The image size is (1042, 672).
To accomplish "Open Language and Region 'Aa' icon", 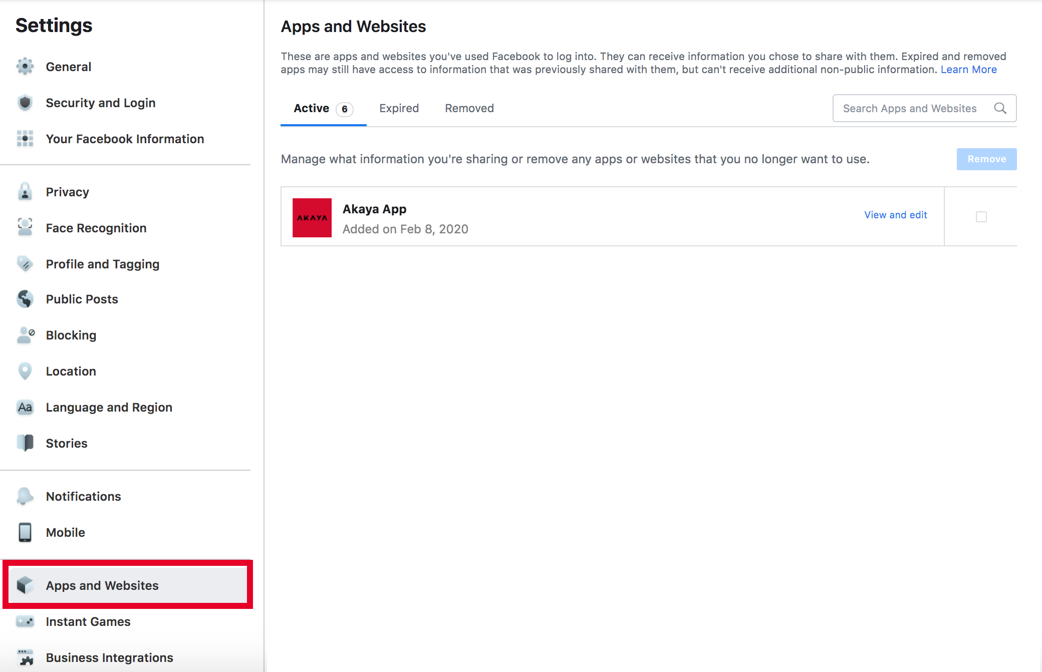I will pos(25,407).
